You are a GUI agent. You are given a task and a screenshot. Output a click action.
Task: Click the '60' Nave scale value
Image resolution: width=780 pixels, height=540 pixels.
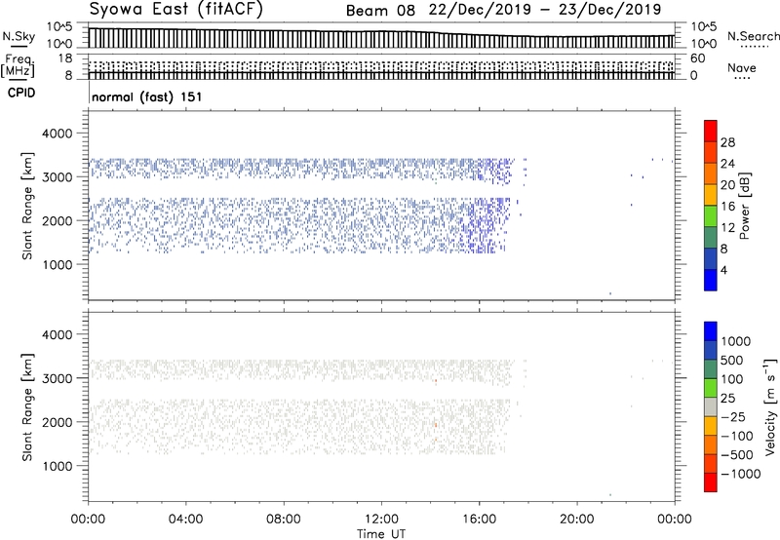point(697,58)
